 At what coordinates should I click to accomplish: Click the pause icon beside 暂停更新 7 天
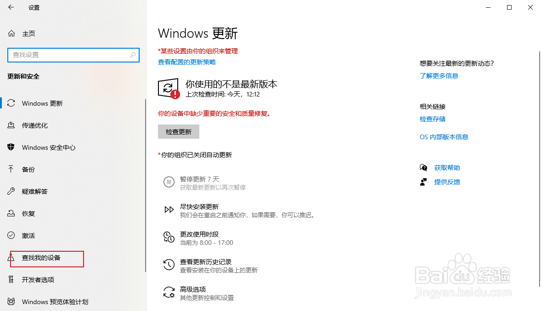[169, 182]
